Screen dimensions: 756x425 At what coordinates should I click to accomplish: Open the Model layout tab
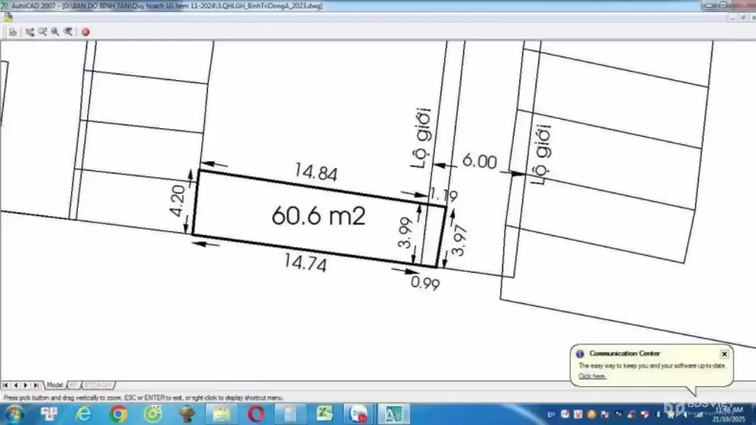click(x=55, y=385)
